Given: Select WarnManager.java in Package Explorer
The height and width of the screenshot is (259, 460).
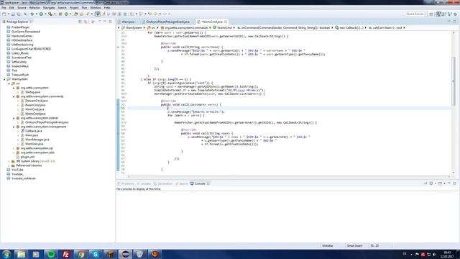Looking at the screenshot, I should click(x=37, y=140).
